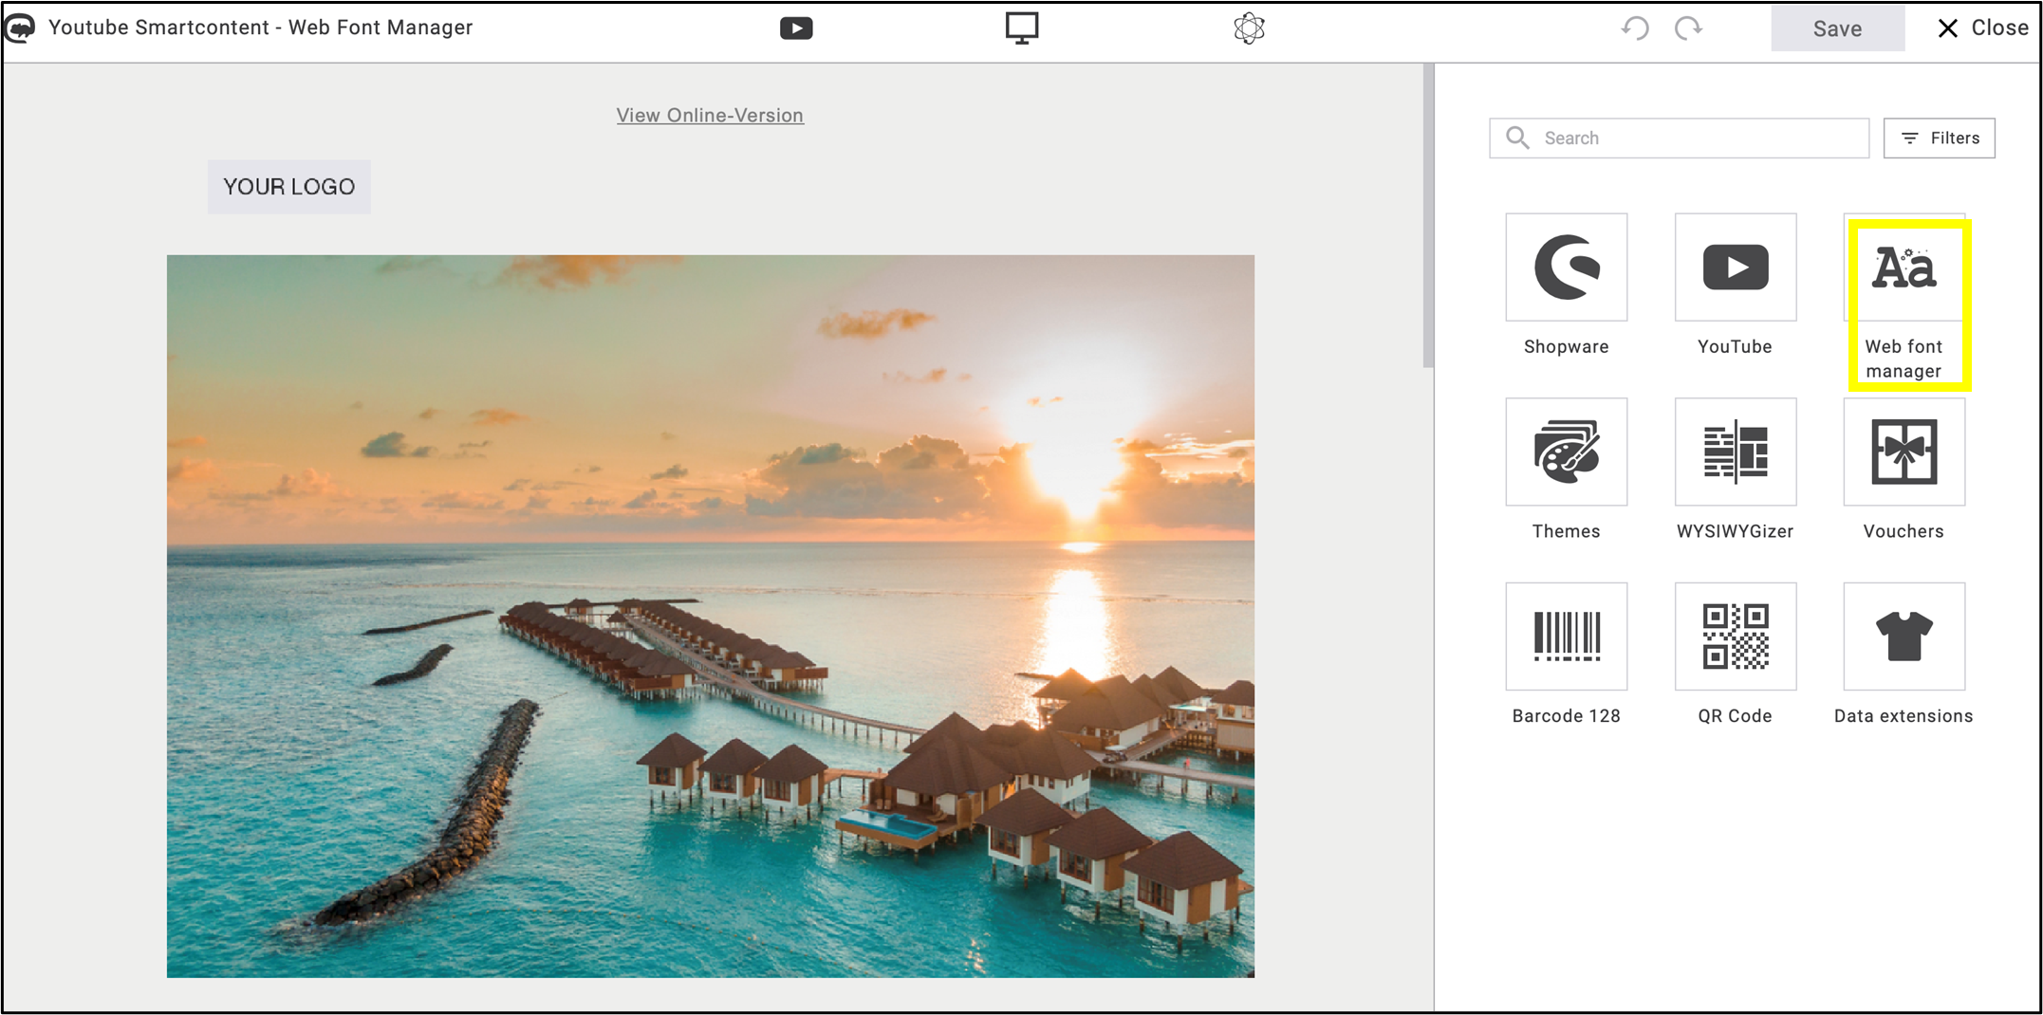Focus the extensions Search field

pos(1679,138)
